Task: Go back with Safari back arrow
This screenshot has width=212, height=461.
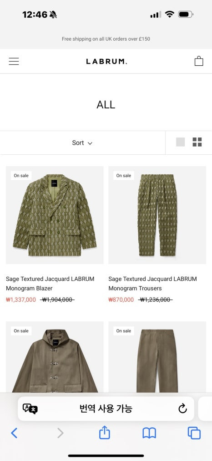Action: coord(14,433)
